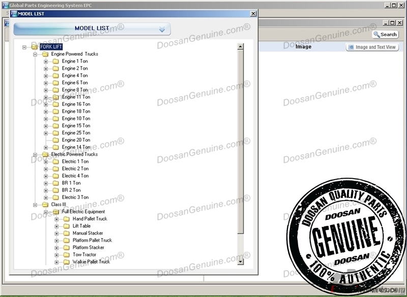Click the FORK LIFT root folder icon

[35, 47]
